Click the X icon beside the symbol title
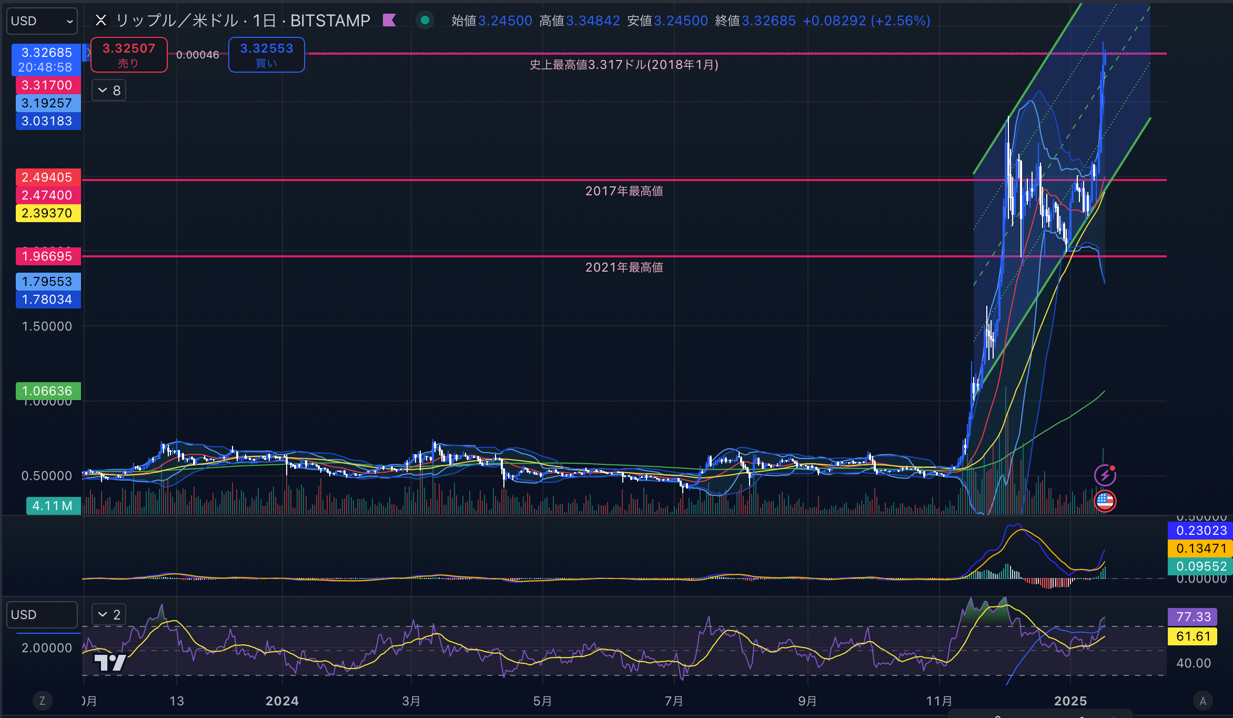The width and height of the screenshot is (1233, 718). (101, 21)
